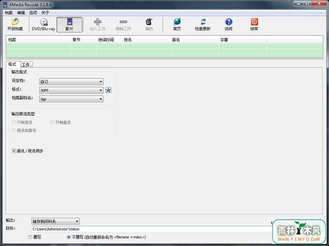Click the 持续时间 column header

(x=109, y=40)
